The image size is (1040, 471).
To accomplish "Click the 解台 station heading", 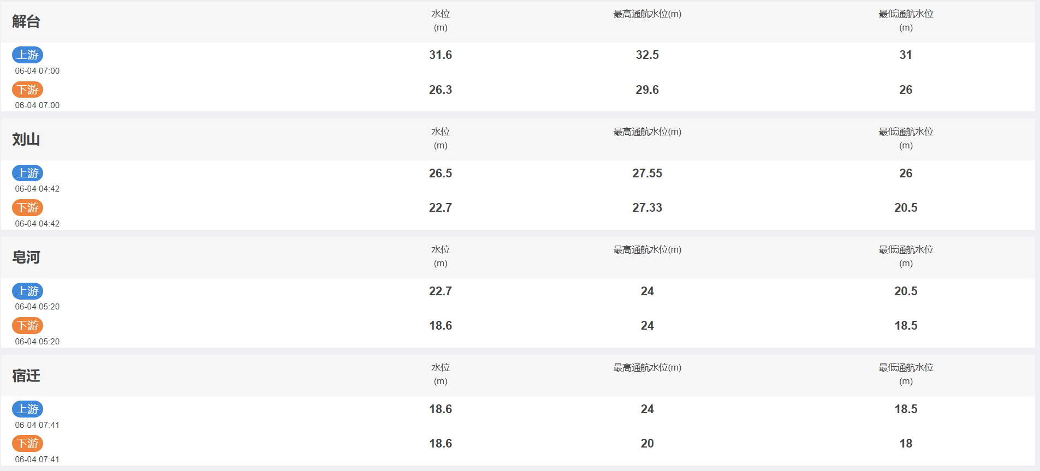I will click(x=26, y=21).
